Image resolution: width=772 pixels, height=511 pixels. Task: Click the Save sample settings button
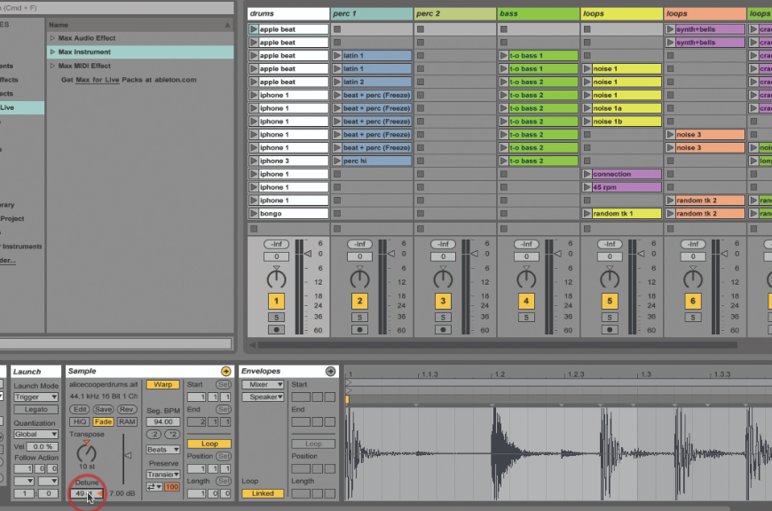pos(103,409)
